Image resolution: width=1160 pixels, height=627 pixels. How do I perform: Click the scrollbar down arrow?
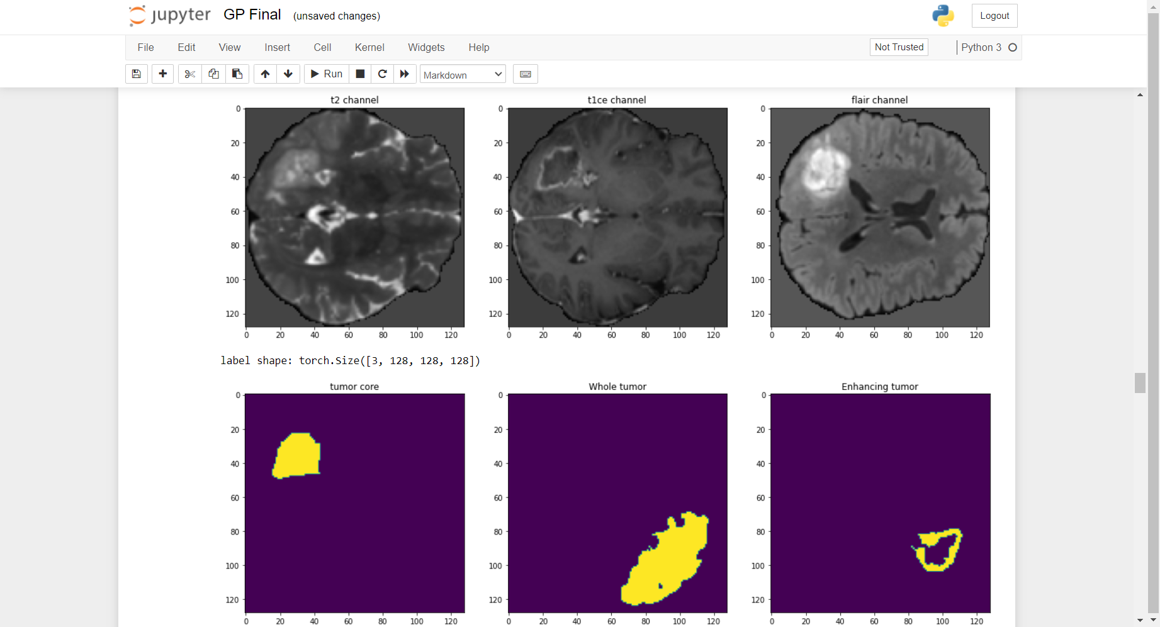pos(1140,620)
